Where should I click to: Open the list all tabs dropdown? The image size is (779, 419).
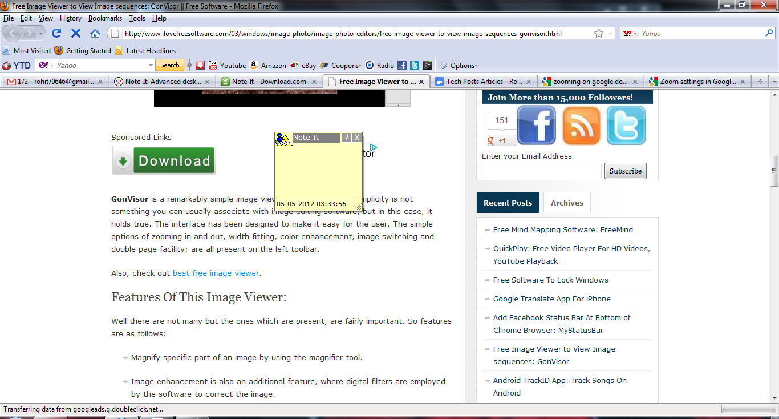[774, 82]
